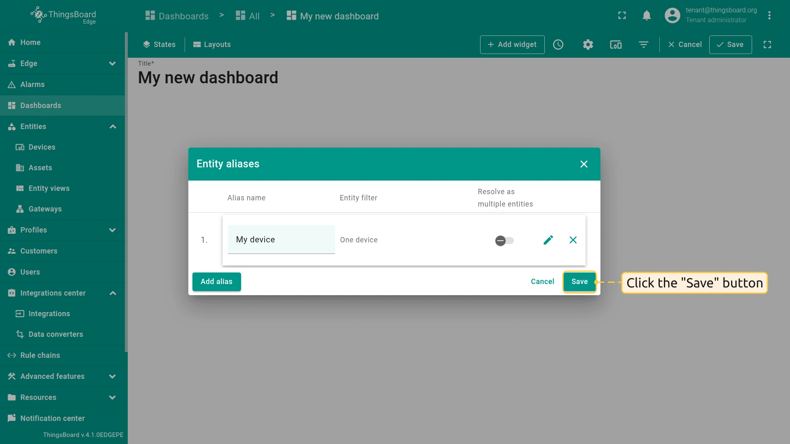Open entity aliases icon in toolbar
This screenshot has height=444, width=790.
[616, 45]
